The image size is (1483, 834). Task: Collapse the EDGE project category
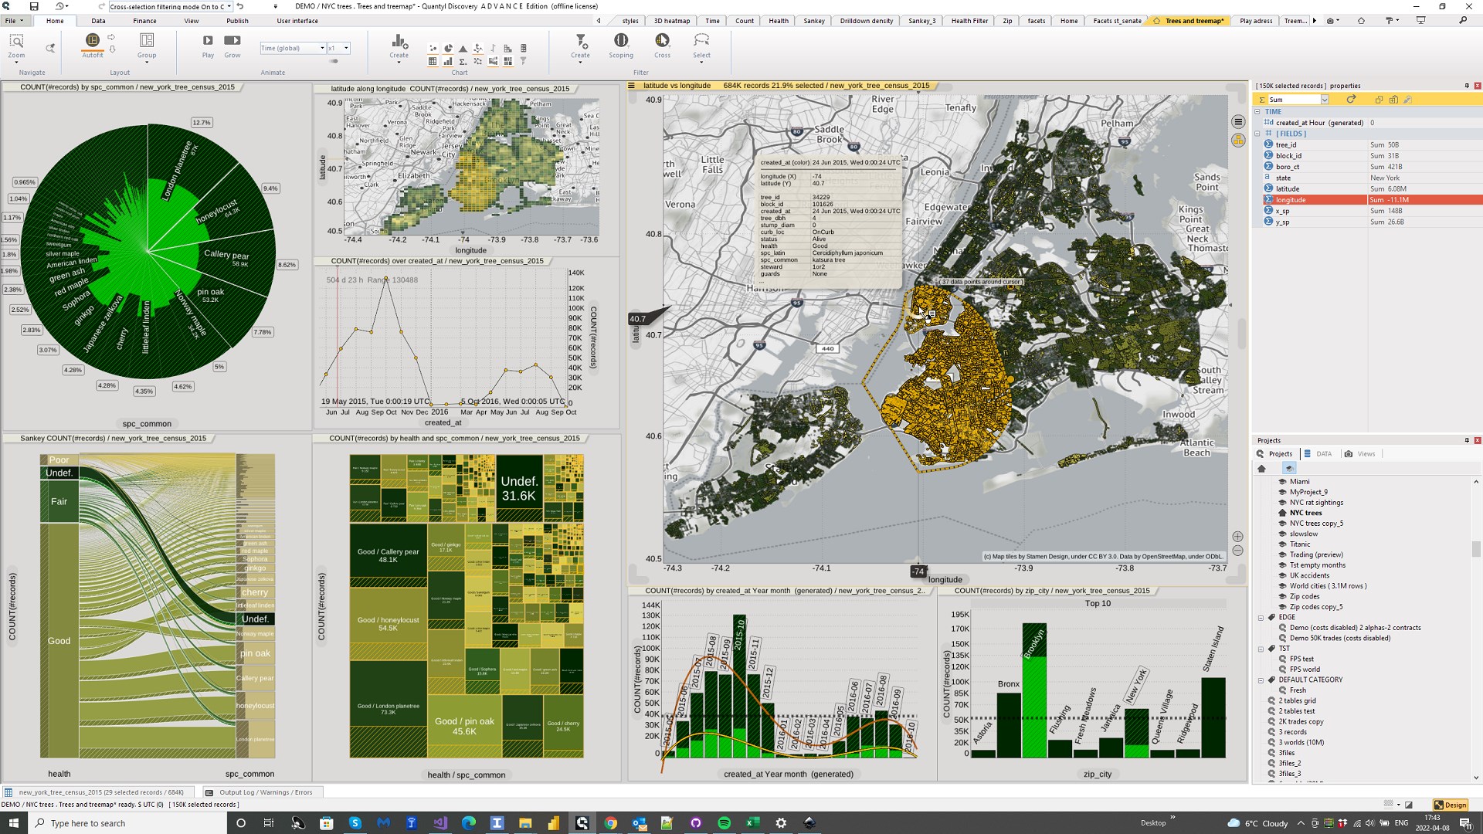click(x=1261, y=618)
